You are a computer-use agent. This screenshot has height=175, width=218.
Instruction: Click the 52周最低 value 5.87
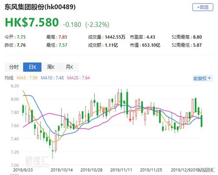coord(197,45)
